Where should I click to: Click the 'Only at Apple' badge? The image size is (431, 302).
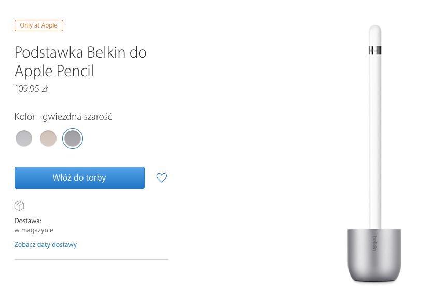(39, 25)
